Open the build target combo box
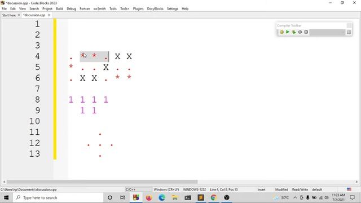Viewport: 361px width, 203px height. [x=328, y=32]
